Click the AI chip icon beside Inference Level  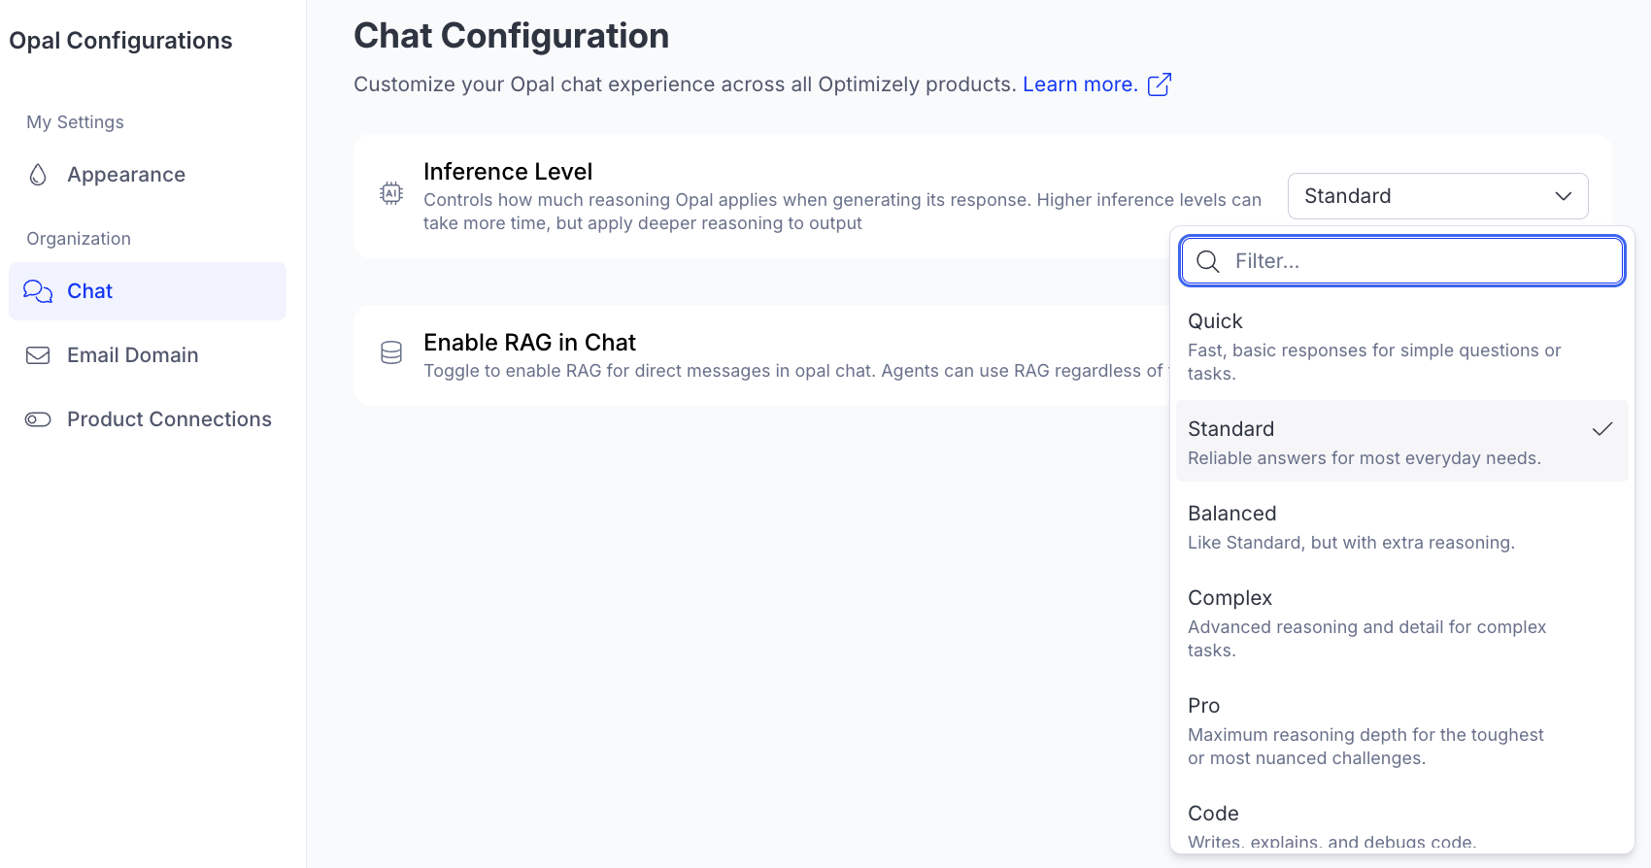click(391, 194)
